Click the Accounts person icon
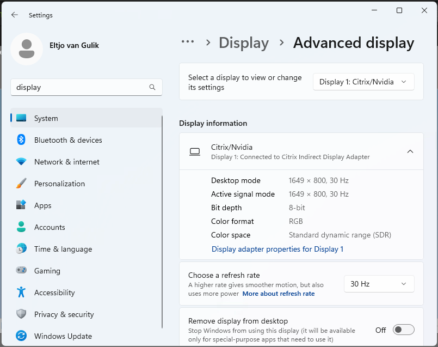The height and width of the screenshot is (347, 438). [21, 227]
